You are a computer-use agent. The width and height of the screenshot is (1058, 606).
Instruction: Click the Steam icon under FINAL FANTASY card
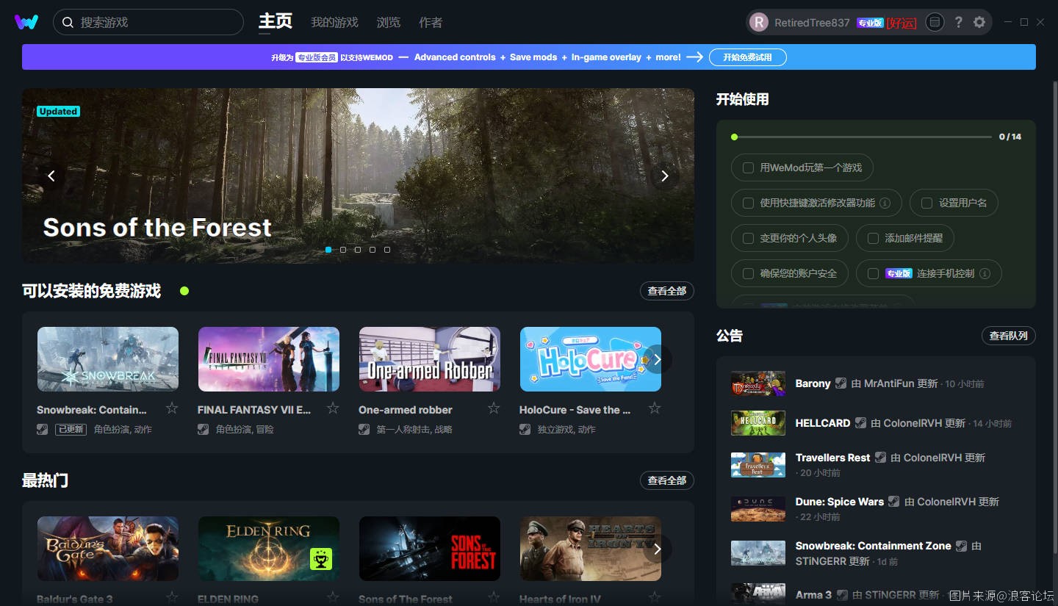point(204,429)
